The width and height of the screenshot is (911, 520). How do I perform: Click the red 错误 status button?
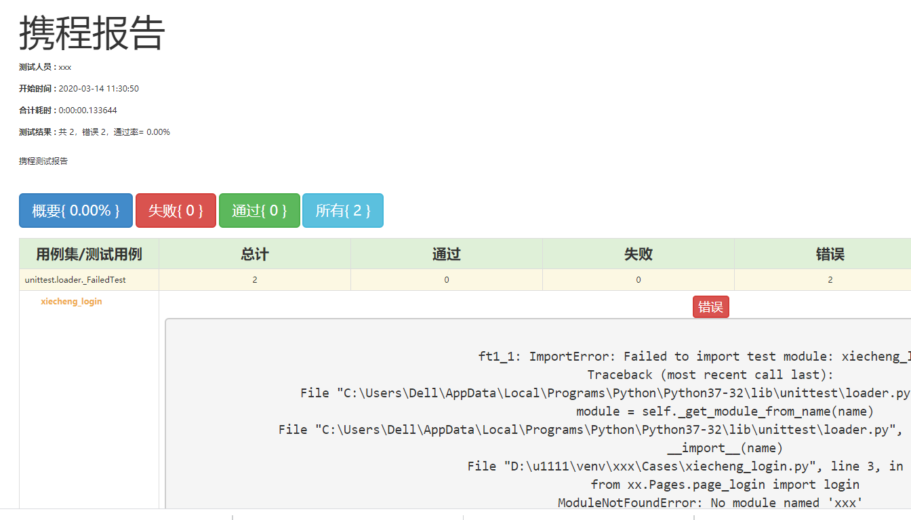click(710, 306)
